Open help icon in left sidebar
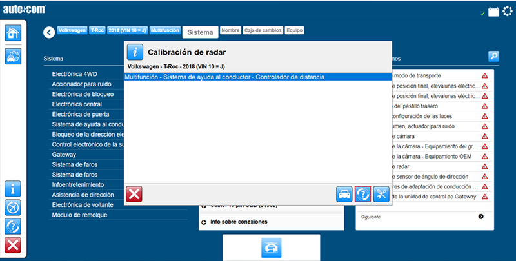This screenshot has height=261, width=516. click(x=13, y=226)
